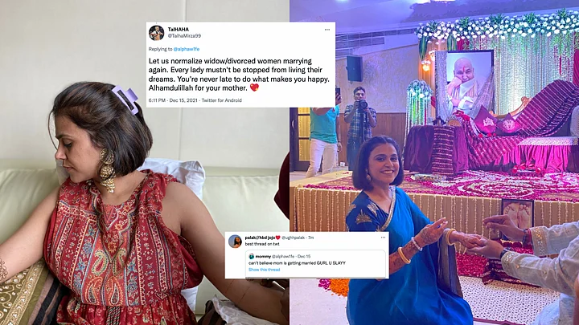The height and width of the screenshot is (325, 579).
Task: Open mommy's small avatar in the quoted tweet
Action: pos(251,257)
